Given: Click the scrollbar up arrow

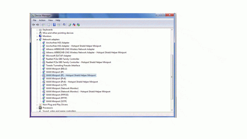Looking at the screenshot, I should pos(172,30).
